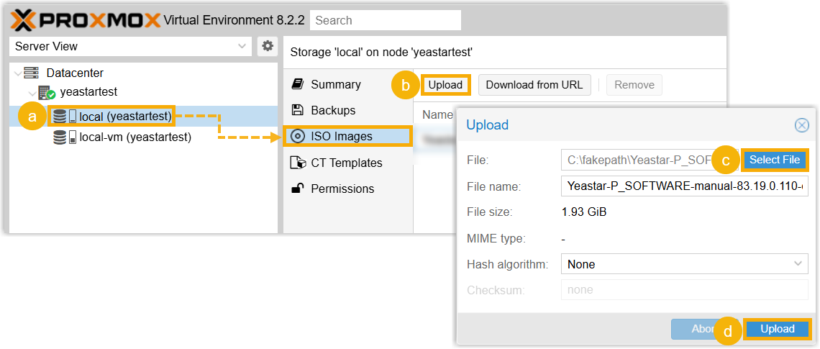Click the Datacenter server icon

[31, 73]
